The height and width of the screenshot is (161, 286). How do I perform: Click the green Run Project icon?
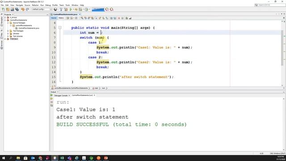[71, 9]
